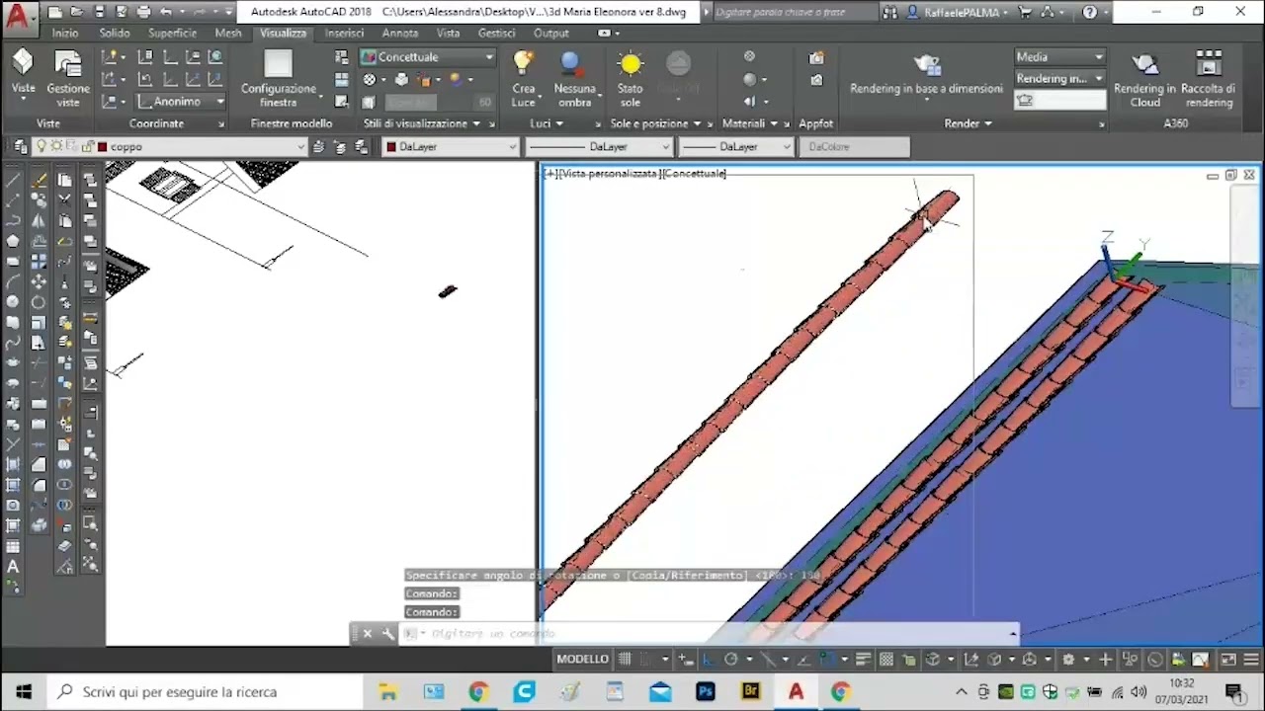Open the Anonimo UCS name dropdown
Viewport: 1265px width, 711px height.
(181, 101)
